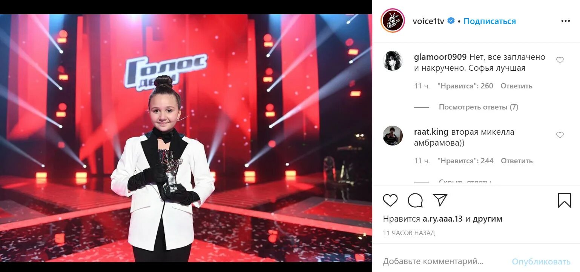View likes on the glamoor0909 comment (260)
Viewport: 580px width, 272px height.
(x=465, y=86)
